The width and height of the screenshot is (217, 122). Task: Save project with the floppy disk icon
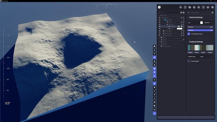pyautogui.click(x=194, y=7)
